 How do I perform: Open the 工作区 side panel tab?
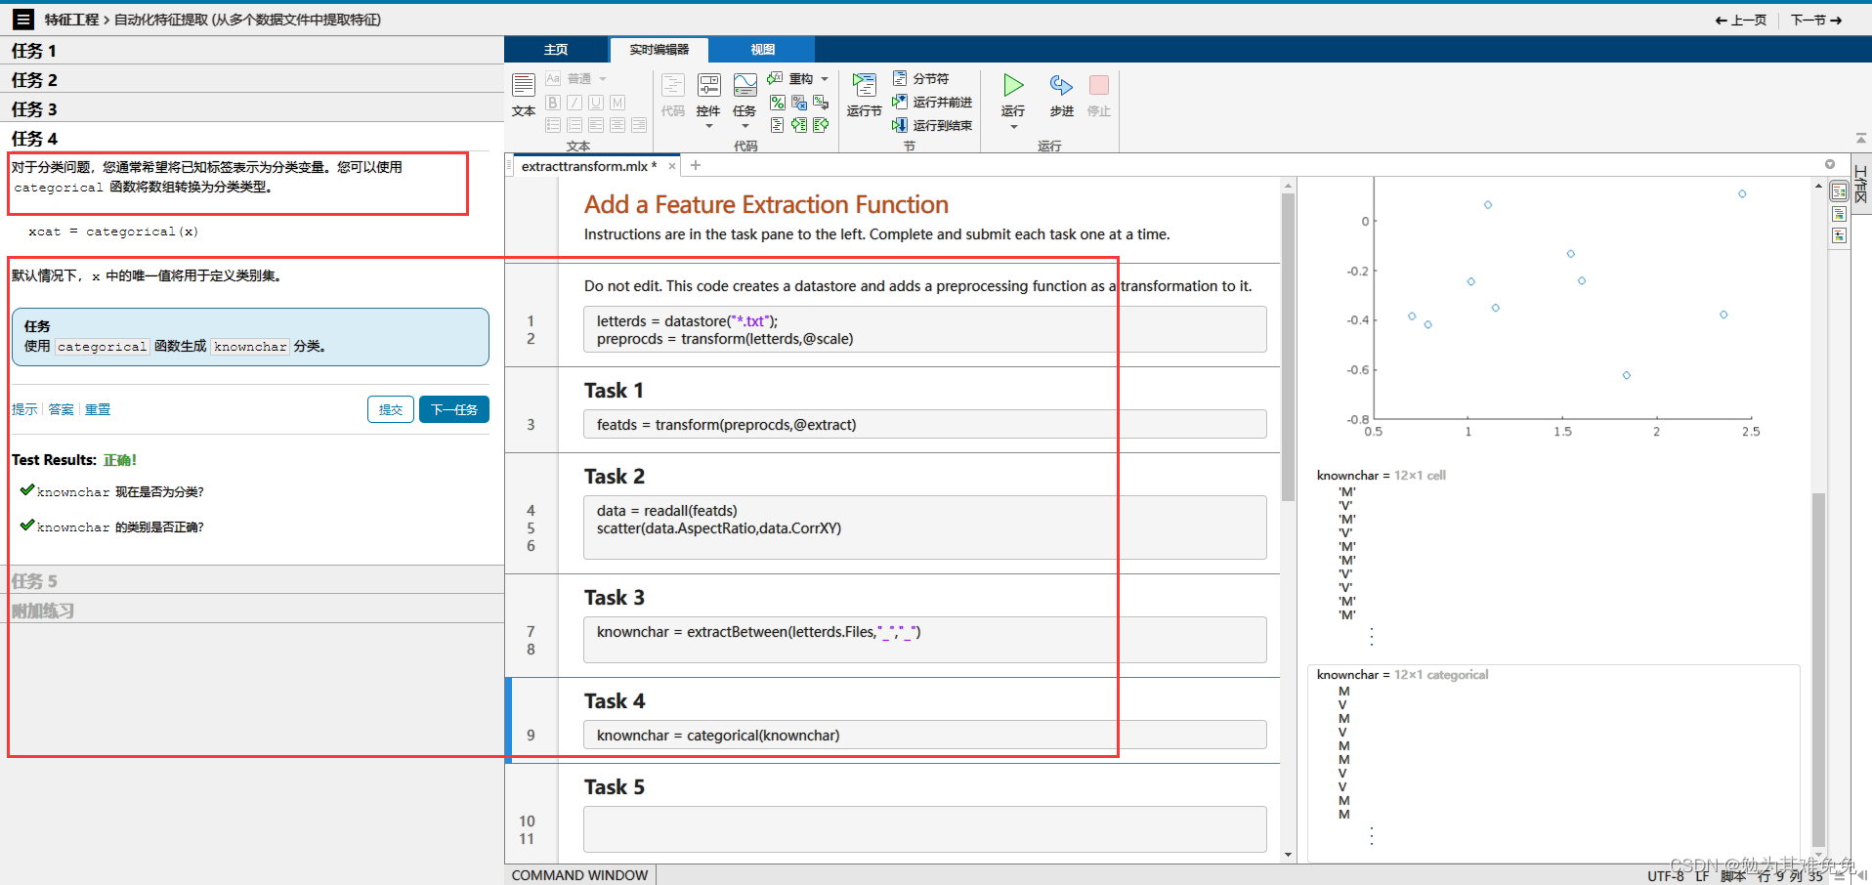coord(1861,184)
